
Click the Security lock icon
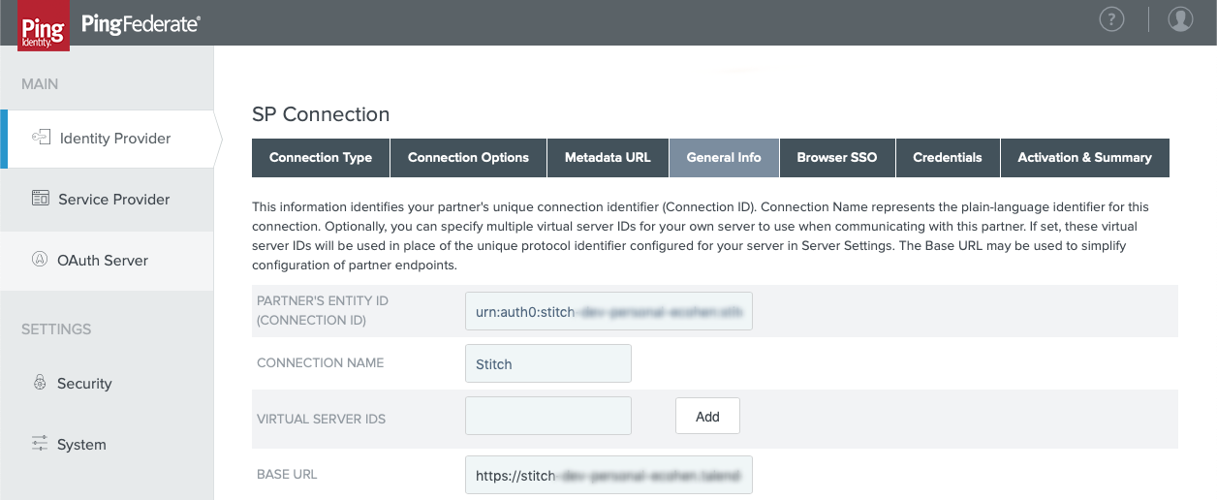click(40, 383)
